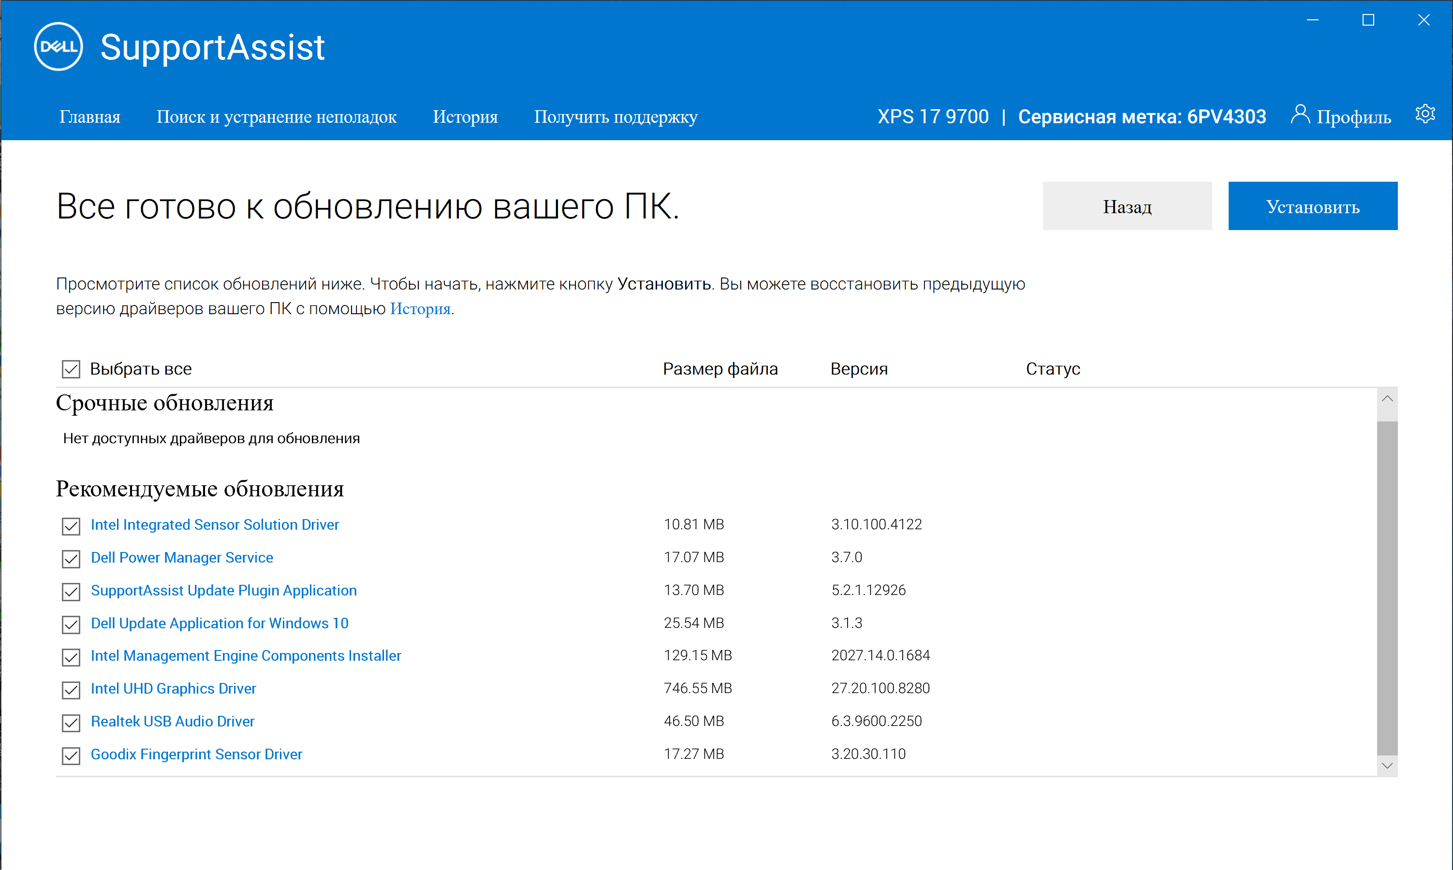Follow the 'История' link in description
This screenshot has height=870, width=1453.
point(420,308)
